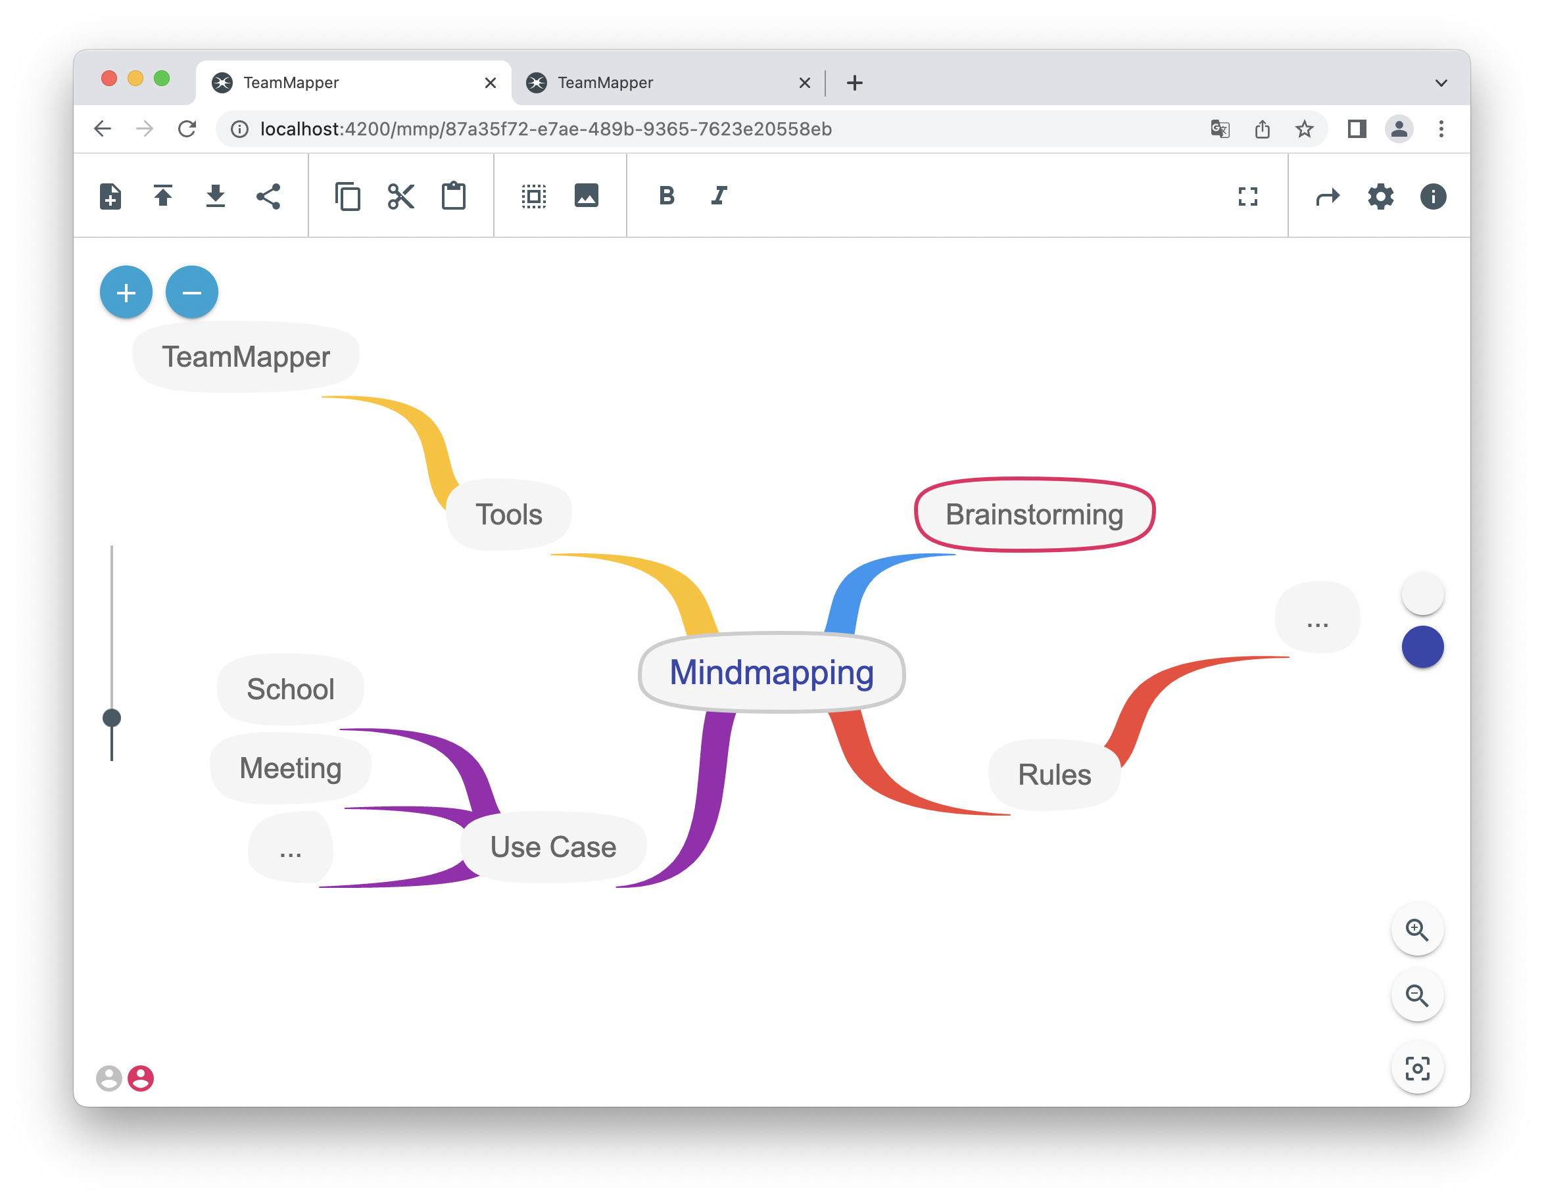Toggle bold formatting on node
Image resolution: width=1544 pixels, height=1204 pixels.
tap(664, 195)
